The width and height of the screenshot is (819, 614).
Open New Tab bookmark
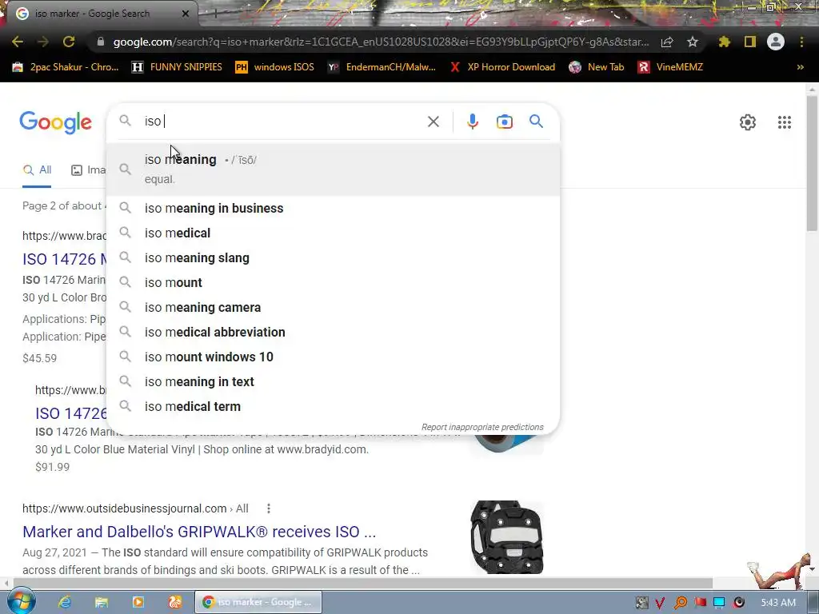pos(597,67)
